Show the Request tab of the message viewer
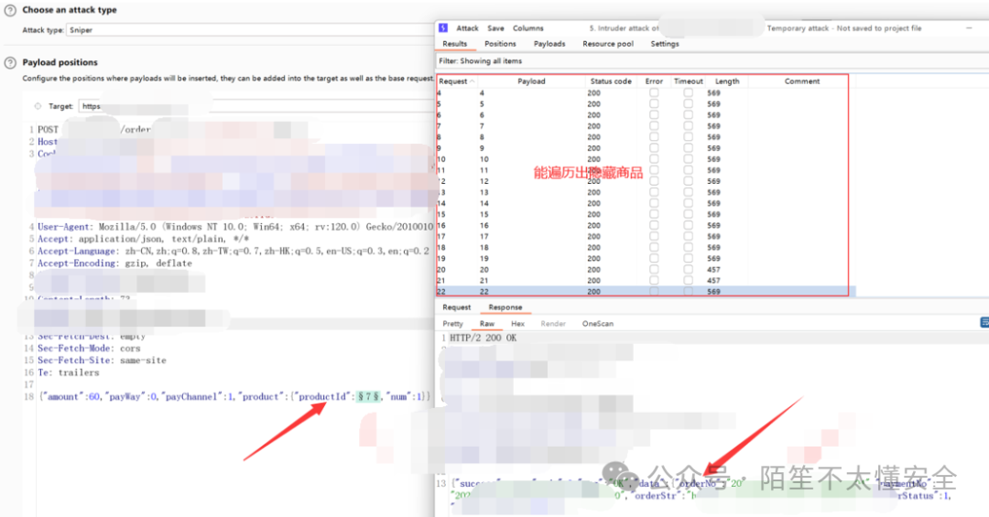Image resolution: width=989 pixels, height=517 pixels. coord(457,307)
